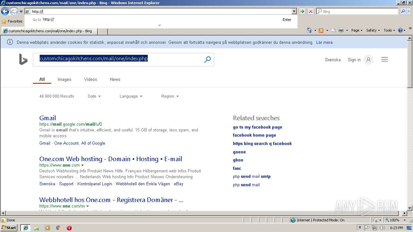This screenshot has width=413, height=232.
Task: Click the Protected Mode status globe
Action: 293,220
